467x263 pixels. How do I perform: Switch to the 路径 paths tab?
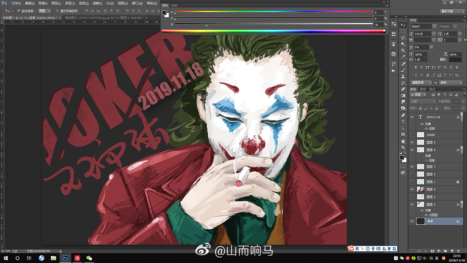(432, 89)
